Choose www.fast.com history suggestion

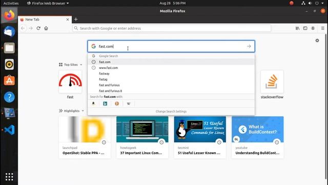[171, 68]
